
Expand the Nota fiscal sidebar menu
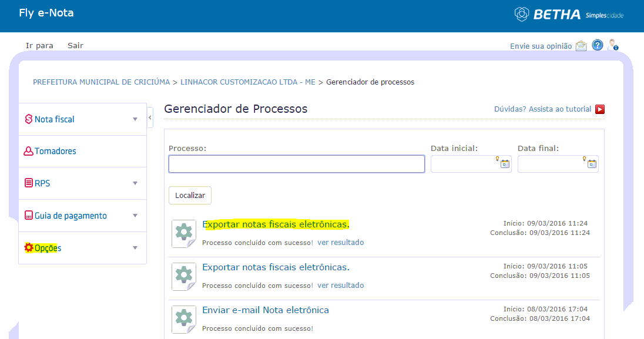coord(82,119)
